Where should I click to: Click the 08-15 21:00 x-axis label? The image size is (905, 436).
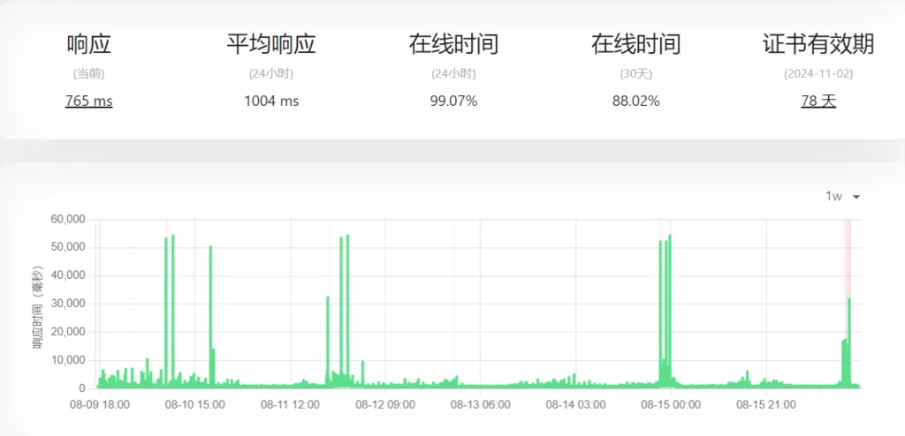click(766, 405)
